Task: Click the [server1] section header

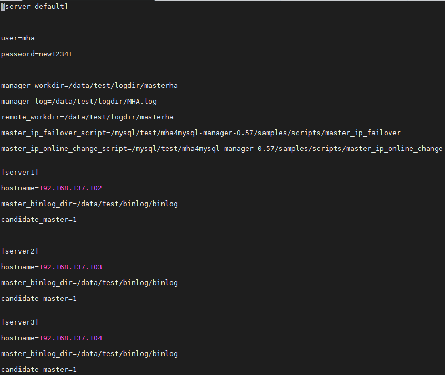Action: pyautogui.click(x=19, y=173)
